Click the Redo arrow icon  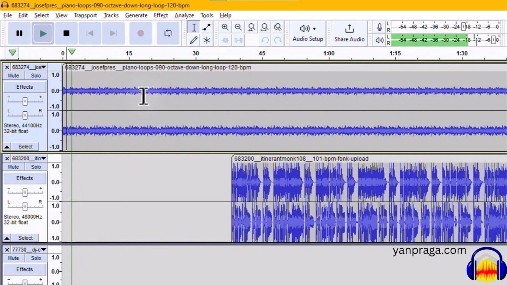coord(278,40)
